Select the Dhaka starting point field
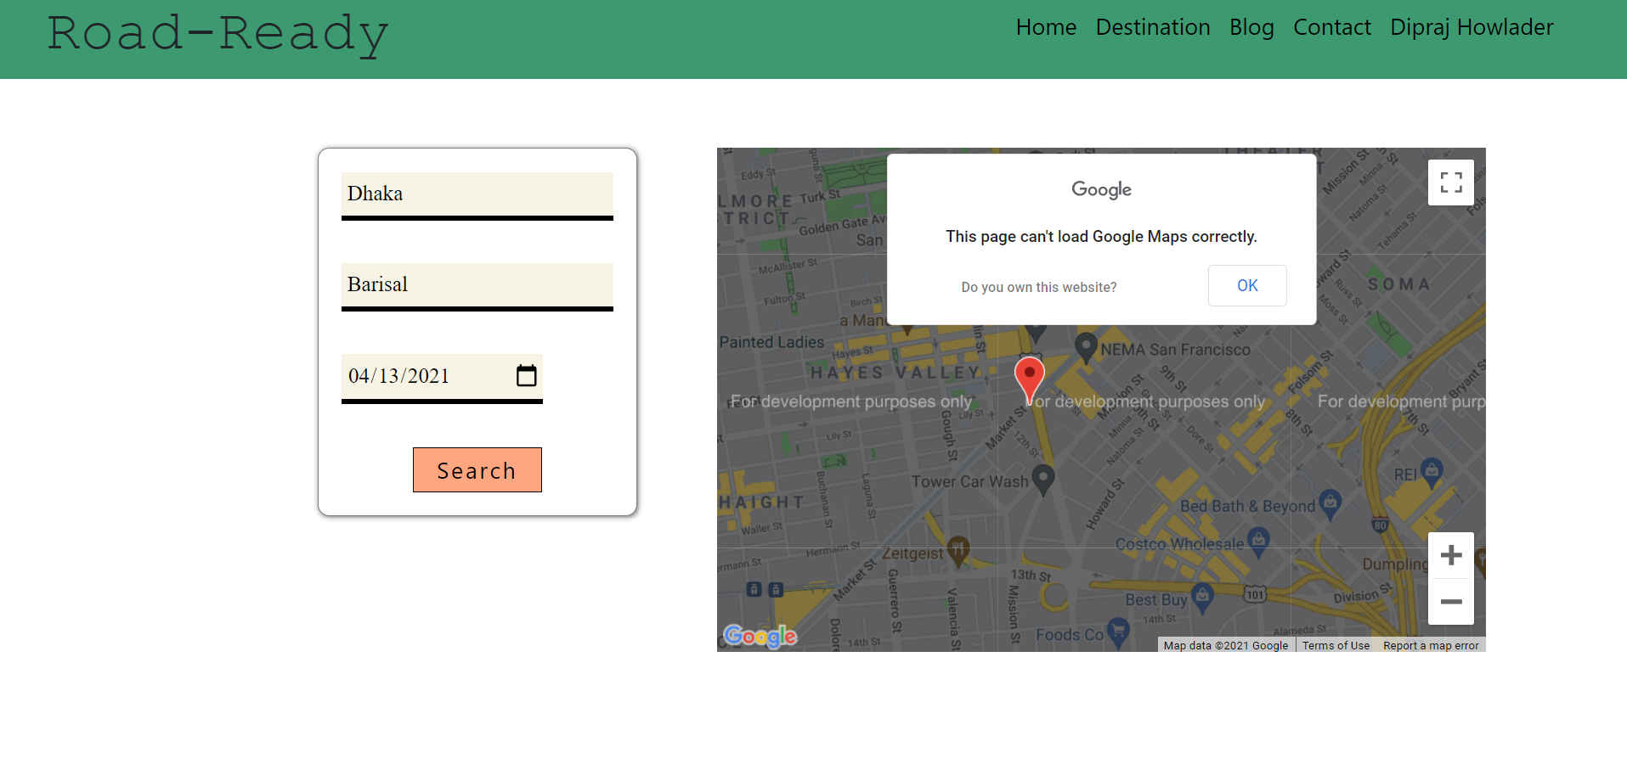The width and height of the screenshot is (1627, 775). pos(477,194)
